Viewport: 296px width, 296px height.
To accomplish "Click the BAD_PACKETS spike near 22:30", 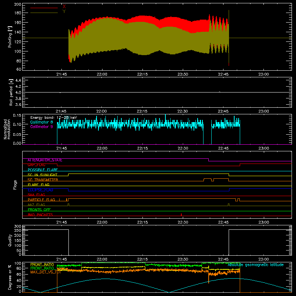I will [x=181, y=215].
